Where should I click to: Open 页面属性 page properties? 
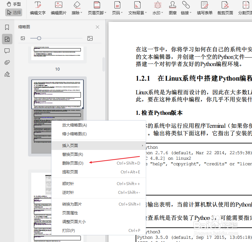coord(98,213)
